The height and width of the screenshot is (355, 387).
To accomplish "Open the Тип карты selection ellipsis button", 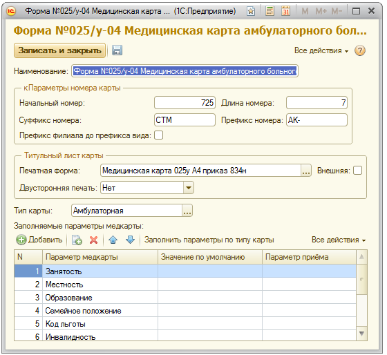I will coord(187,211).
